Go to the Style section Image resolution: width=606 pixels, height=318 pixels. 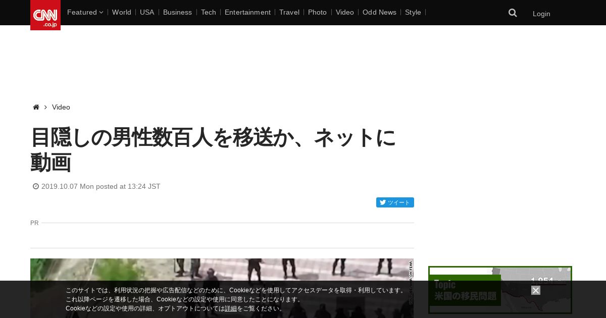click(413, 12)
